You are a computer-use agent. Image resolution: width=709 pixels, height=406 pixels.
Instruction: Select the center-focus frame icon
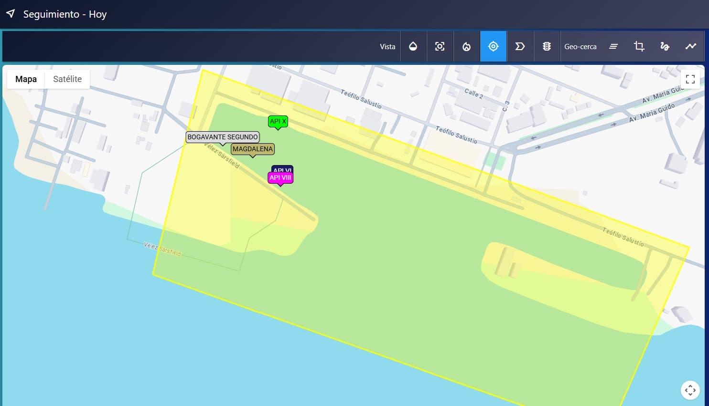click(440, 46)
